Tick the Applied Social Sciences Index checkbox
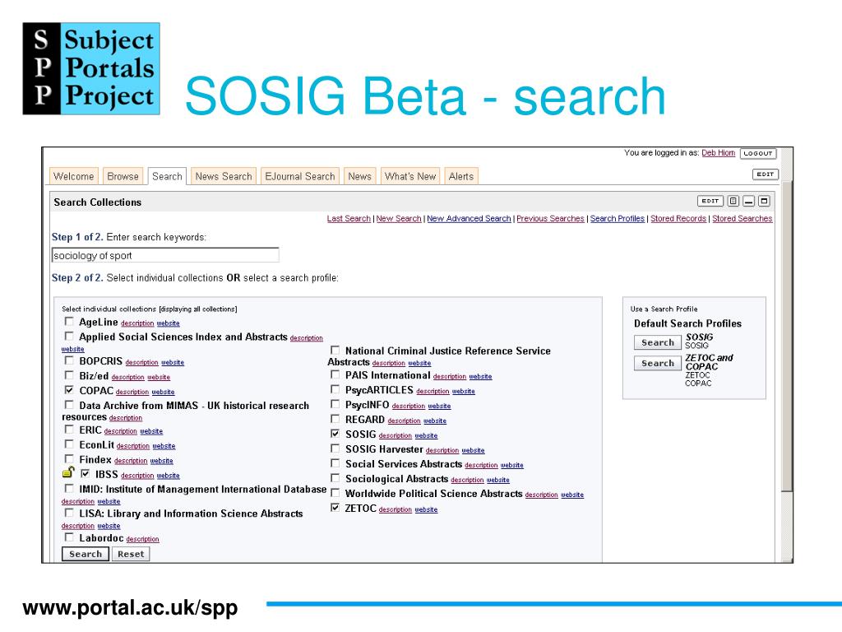This screenshot has width=842, height=632. (x=69, y=336)
